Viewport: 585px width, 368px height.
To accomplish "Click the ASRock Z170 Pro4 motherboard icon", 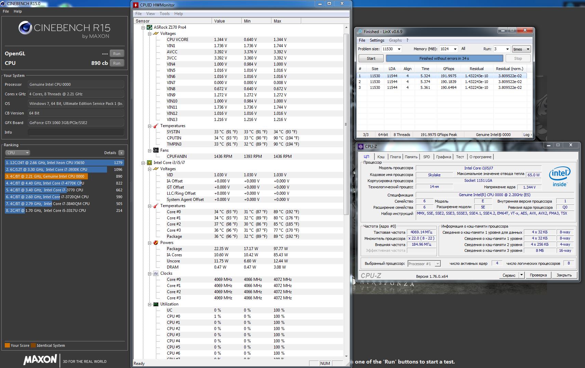I will pos(149,27).
